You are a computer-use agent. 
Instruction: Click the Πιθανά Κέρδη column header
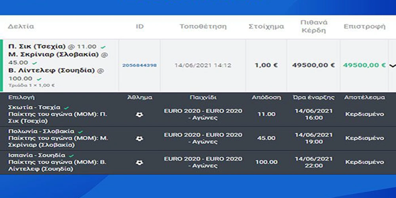coord(313,27)
